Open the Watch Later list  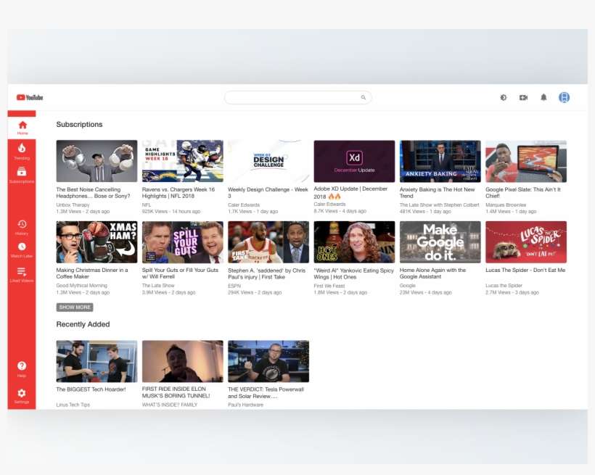point(22,249)
